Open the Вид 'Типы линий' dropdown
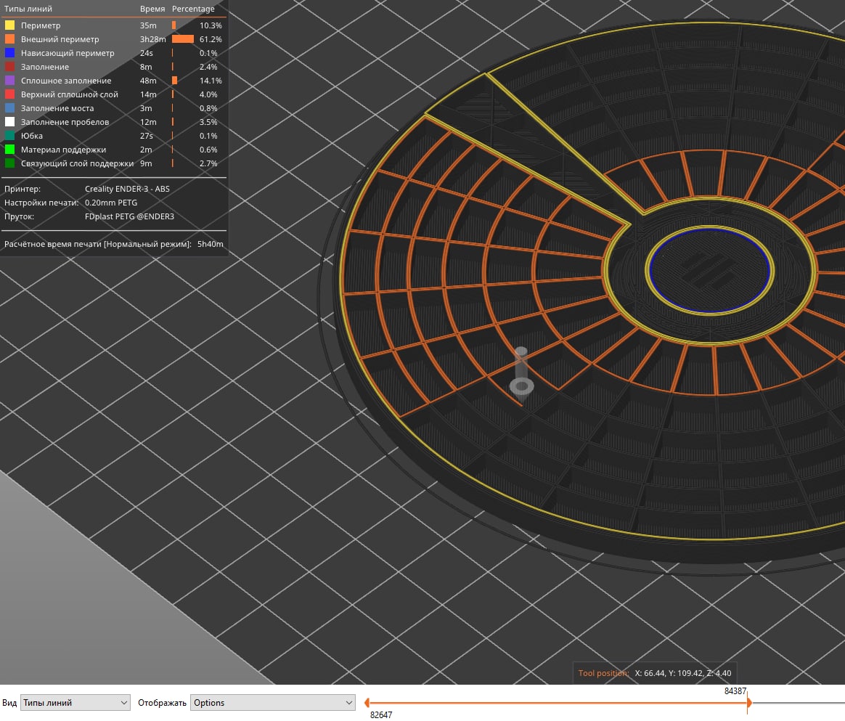845x721 pixels. [x=75, y=703]
